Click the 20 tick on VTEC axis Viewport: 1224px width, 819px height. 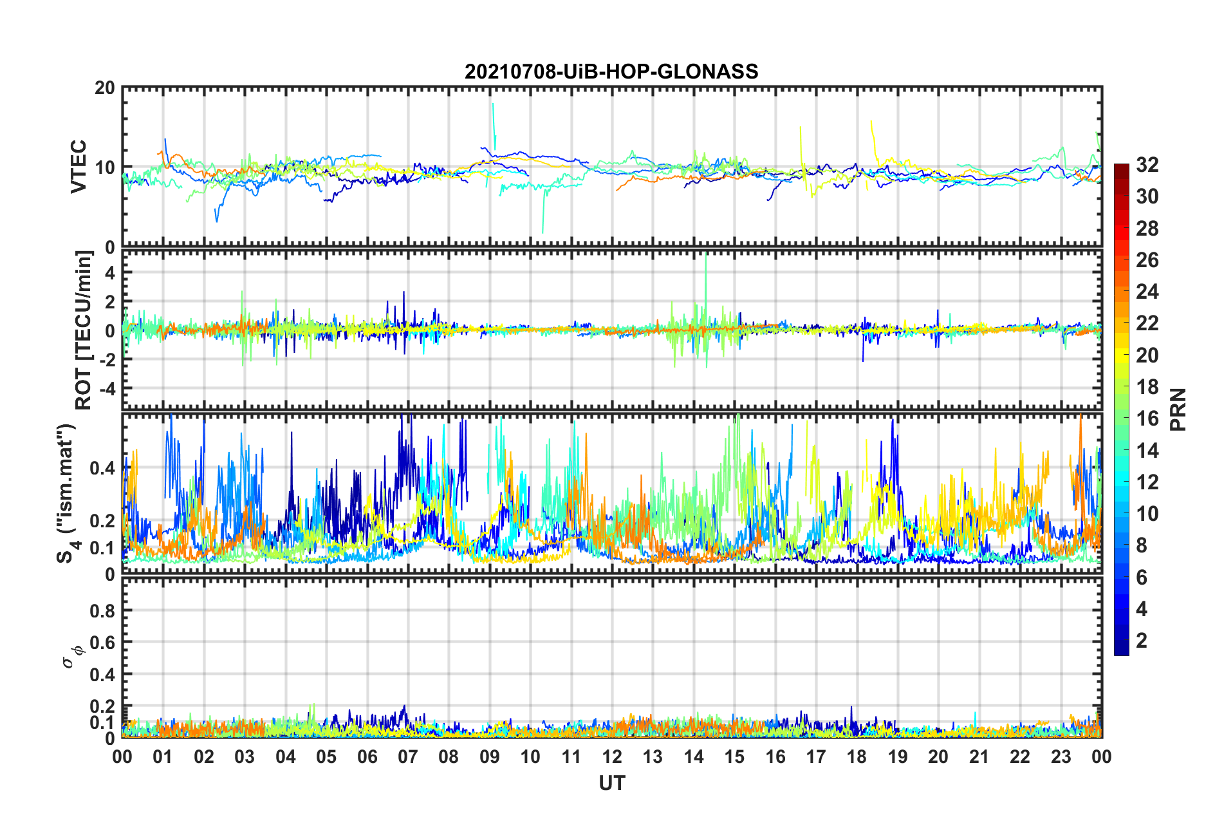[104, 88]
